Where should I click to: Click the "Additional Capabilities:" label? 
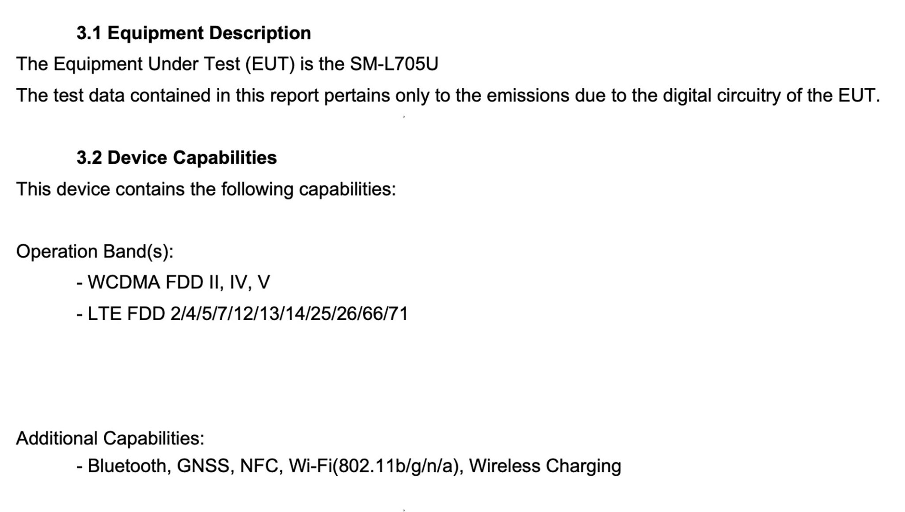pos(110,438)
